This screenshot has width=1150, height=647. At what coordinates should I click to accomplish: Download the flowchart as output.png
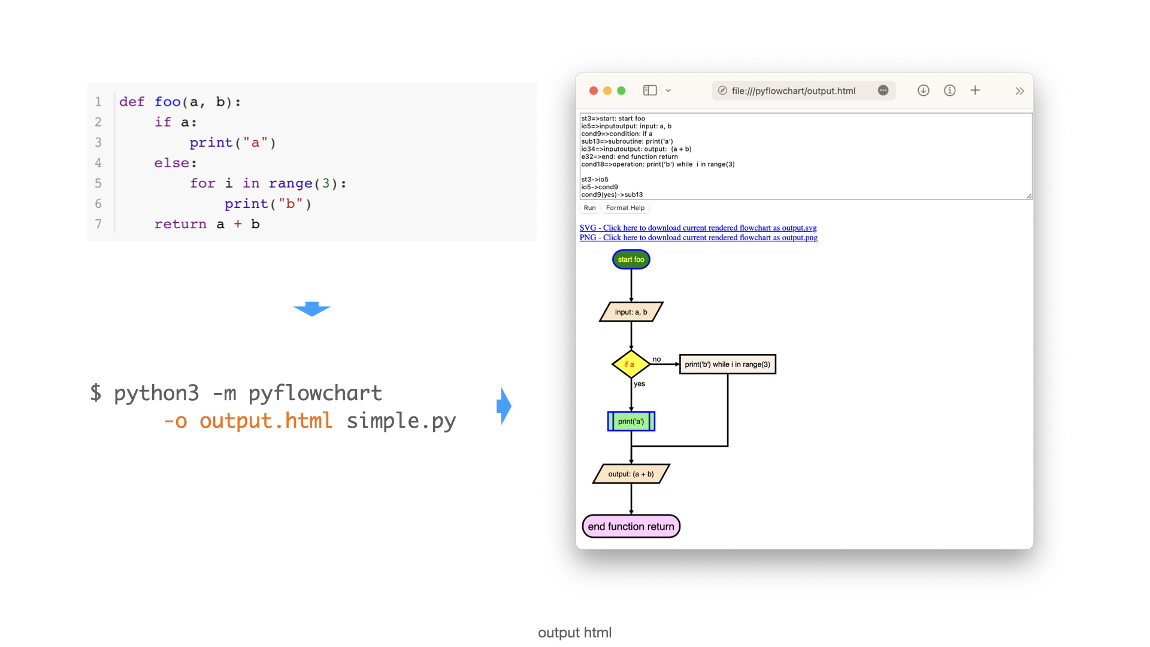[x=698, y=238]
